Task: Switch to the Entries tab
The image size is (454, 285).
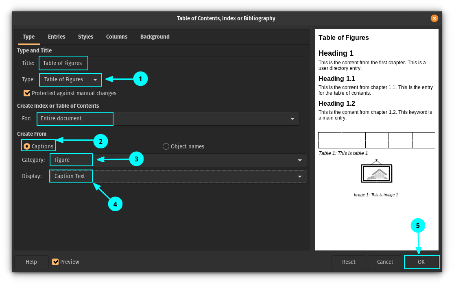Action: [57, 37]
